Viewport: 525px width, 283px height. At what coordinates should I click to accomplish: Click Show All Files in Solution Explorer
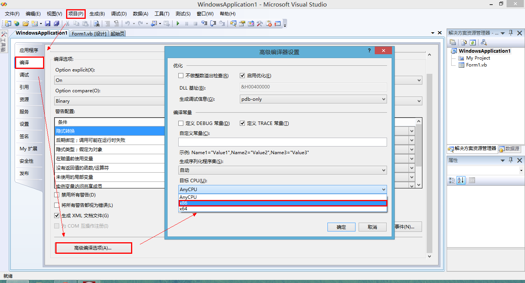[x=464, y=42]
